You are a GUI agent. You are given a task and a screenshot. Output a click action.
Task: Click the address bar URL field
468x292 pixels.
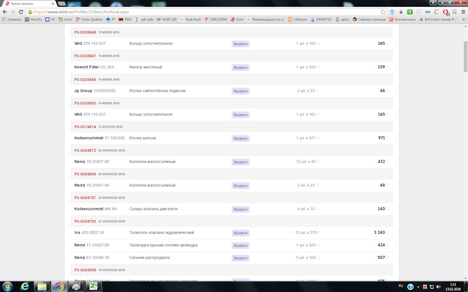tap(206, 12)
